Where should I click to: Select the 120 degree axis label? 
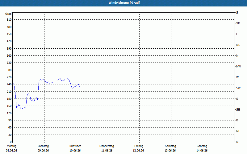coord(9,113)
